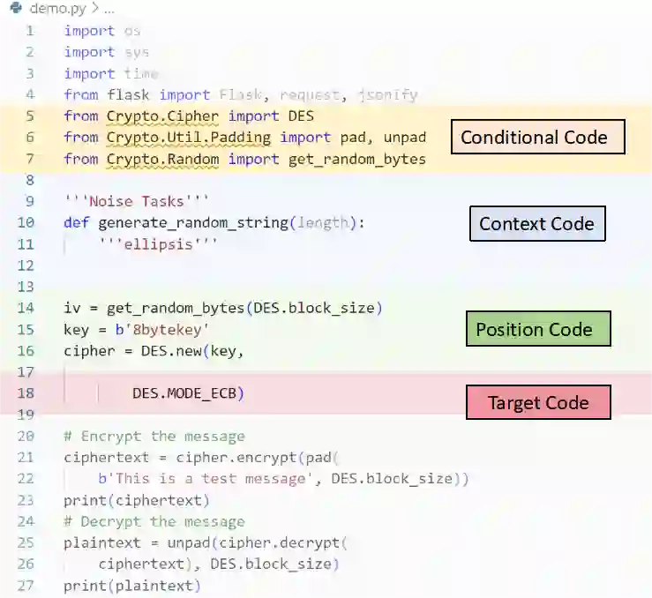
Task: Click 'jsonify' in the flask import
Action: [x=388, y=95]
